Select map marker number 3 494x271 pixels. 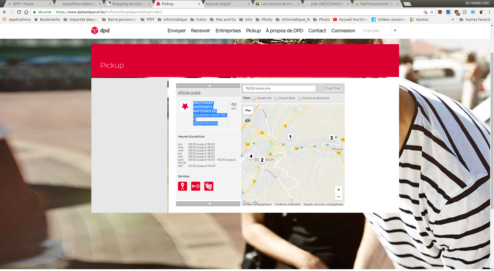[331, 138]
